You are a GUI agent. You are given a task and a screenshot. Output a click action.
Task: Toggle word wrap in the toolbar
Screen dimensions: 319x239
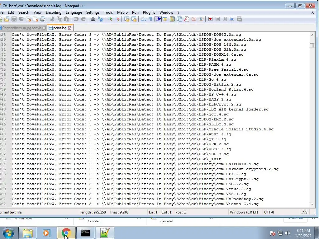click(144, 19)
